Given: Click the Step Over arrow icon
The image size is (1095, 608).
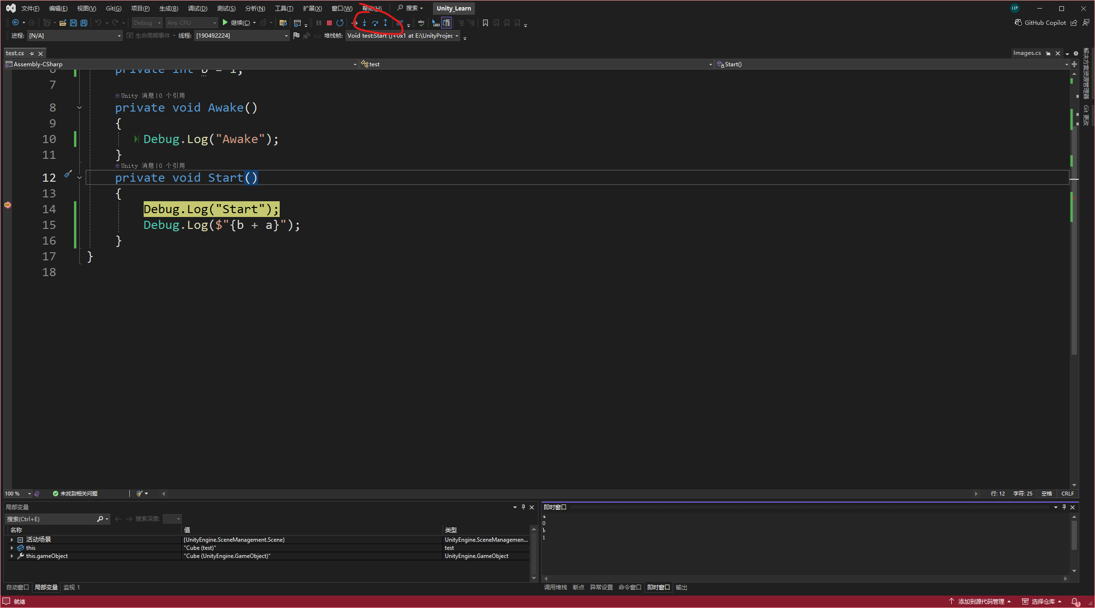Looking at the screenshot, I should [375, 23].
